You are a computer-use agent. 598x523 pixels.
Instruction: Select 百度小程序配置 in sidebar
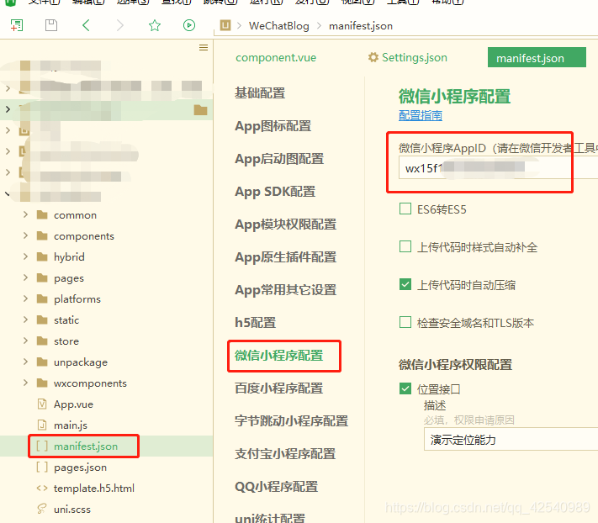[x=278, y=388]
